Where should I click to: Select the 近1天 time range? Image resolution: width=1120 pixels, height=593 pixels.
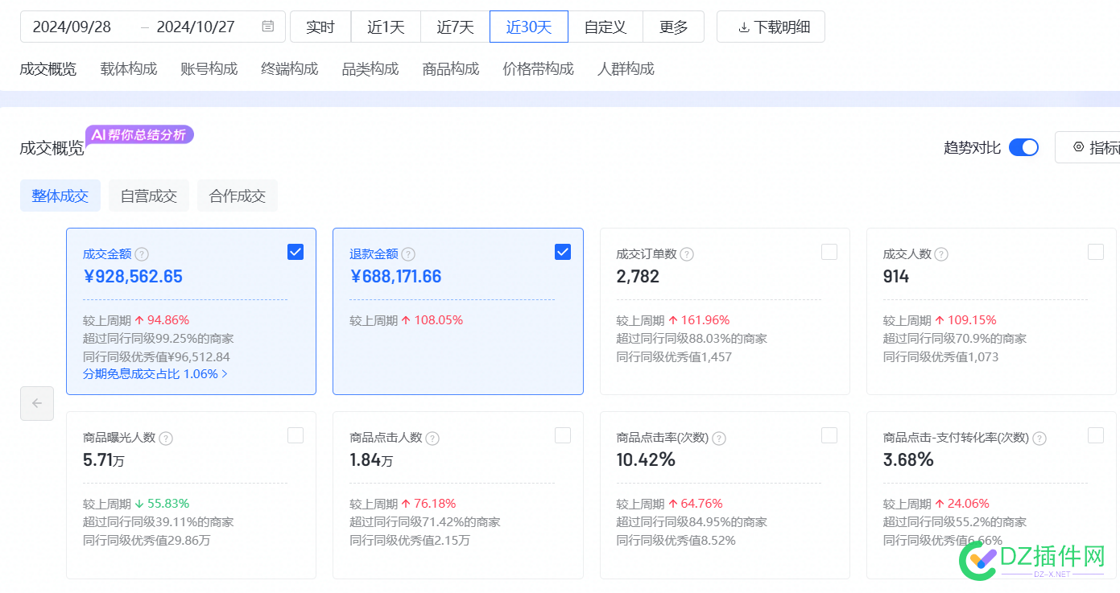(x=386, y=27)
